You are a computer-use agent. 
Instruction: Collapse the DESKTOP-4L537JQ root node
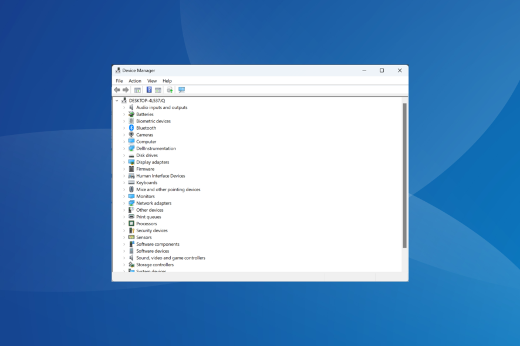[117, 100]
